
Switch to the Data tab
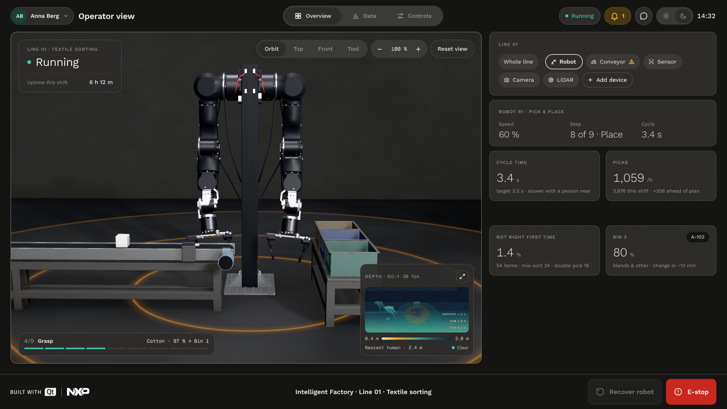(364, 16)
